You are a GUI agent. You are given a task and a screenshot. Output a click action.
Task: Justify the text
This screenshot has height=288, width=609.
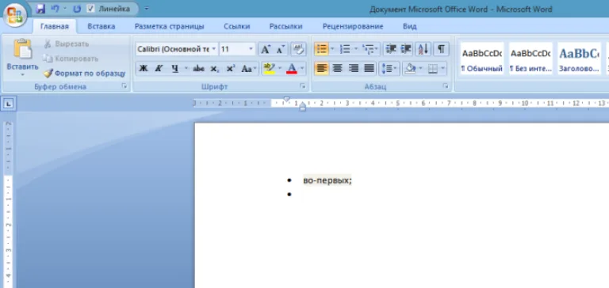(369, 69)
